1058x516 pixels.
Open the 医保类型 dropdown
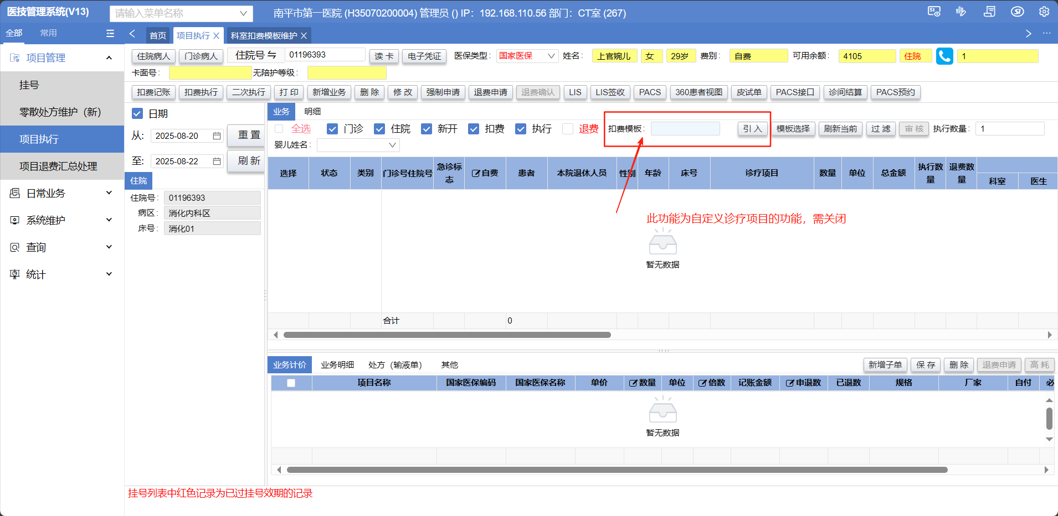coord(551,56)
